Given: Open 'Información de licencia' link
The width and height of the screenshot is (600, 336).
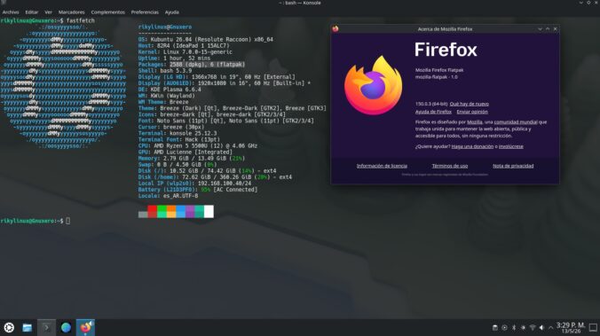Looking at the screenshot, I should pos(382,166).
